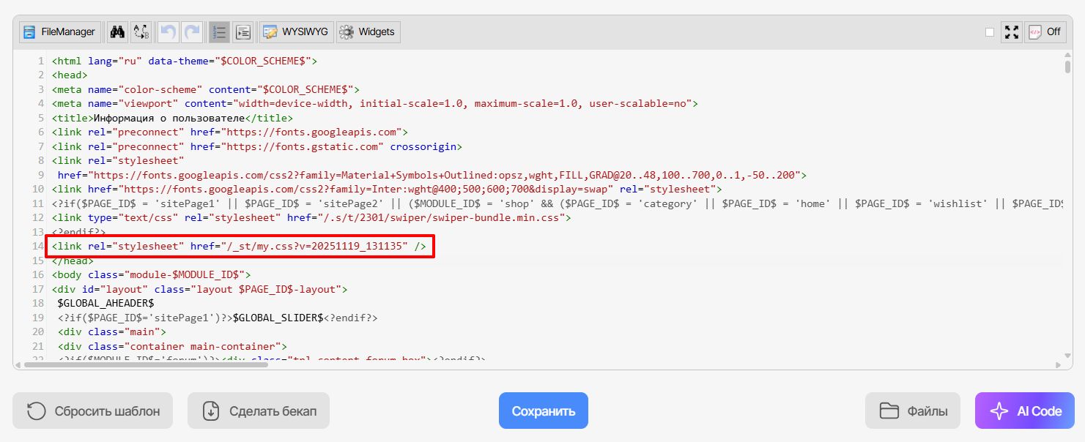Open the Файлы folder button

(x=912, y=411)
